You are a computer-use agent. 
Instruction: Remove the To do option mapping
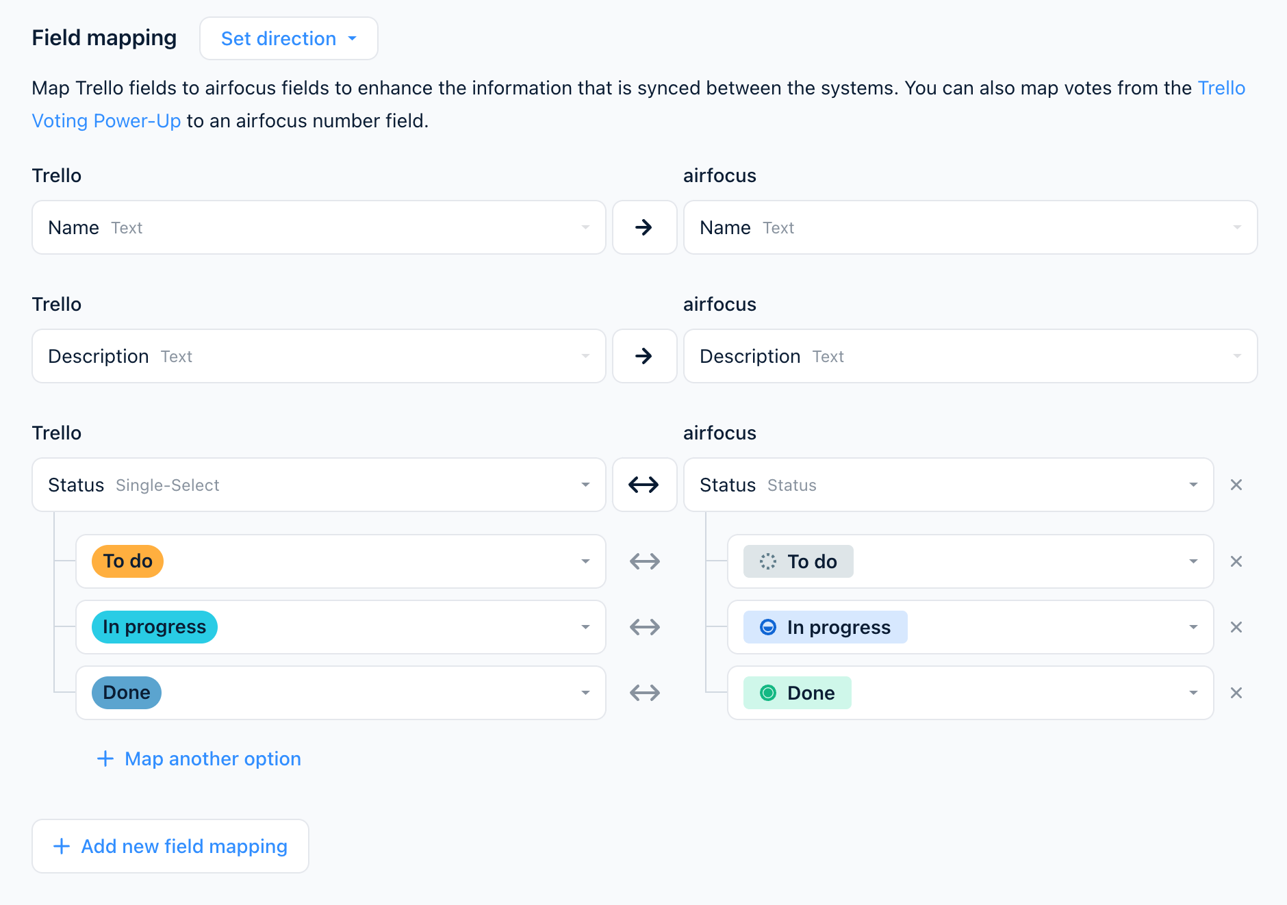[x=1236, y=561]
